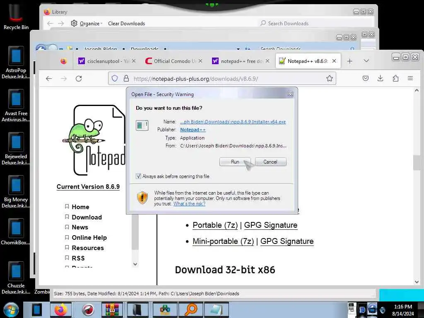Open the What's the risk? link
The image size is (424, 318).
click(189, 204)
